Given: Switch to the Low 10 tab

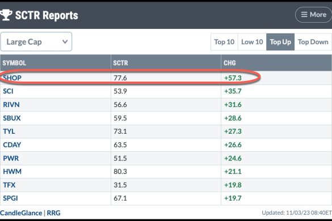Looking at the screenshot, I should (252, 42).
